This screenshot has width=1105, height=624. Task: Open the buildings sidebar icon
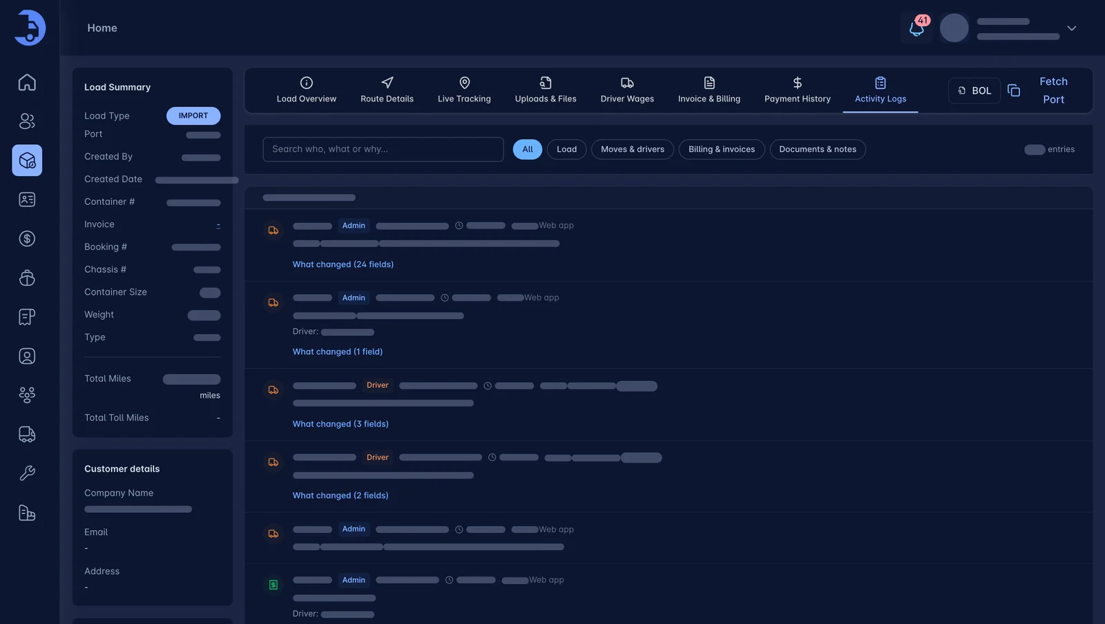point(27,513)
